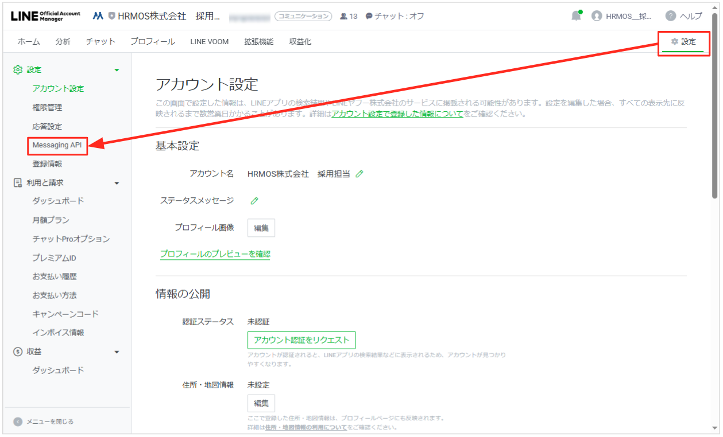Image resolution: width=723 pixels, height=437 pixels.
Task: Click the status message edit pencil icon
Action: pos(254,201)
